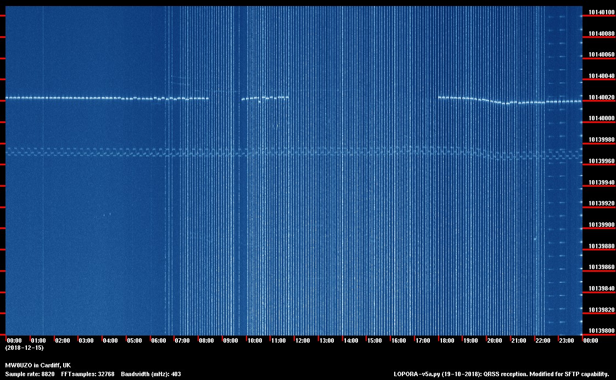Click the 10139960 frequency label
This screenshot has height=380, width=616.
601,161
